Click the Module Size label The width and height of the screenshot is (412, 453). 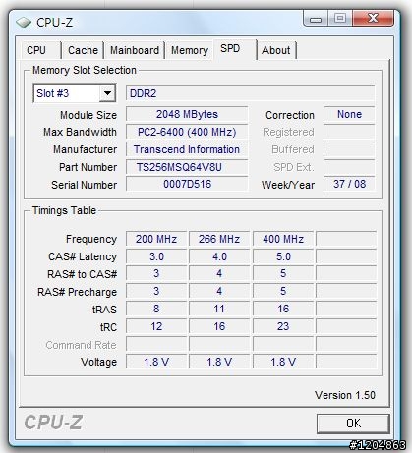coord(88,115)
